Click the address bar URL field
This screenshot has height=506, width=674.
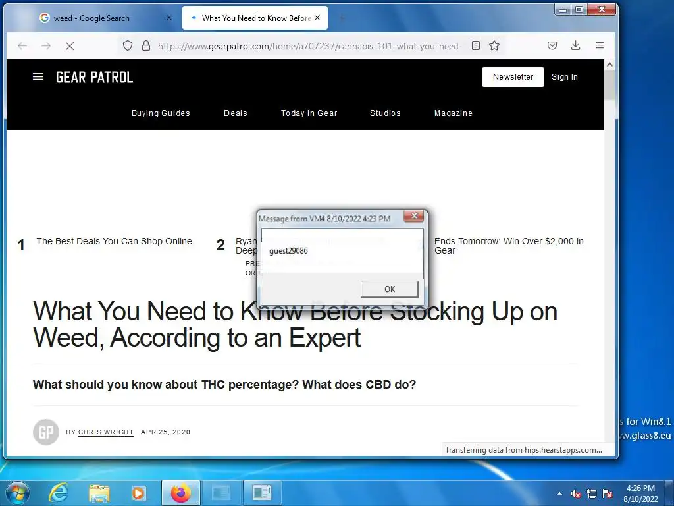[309, 46]
